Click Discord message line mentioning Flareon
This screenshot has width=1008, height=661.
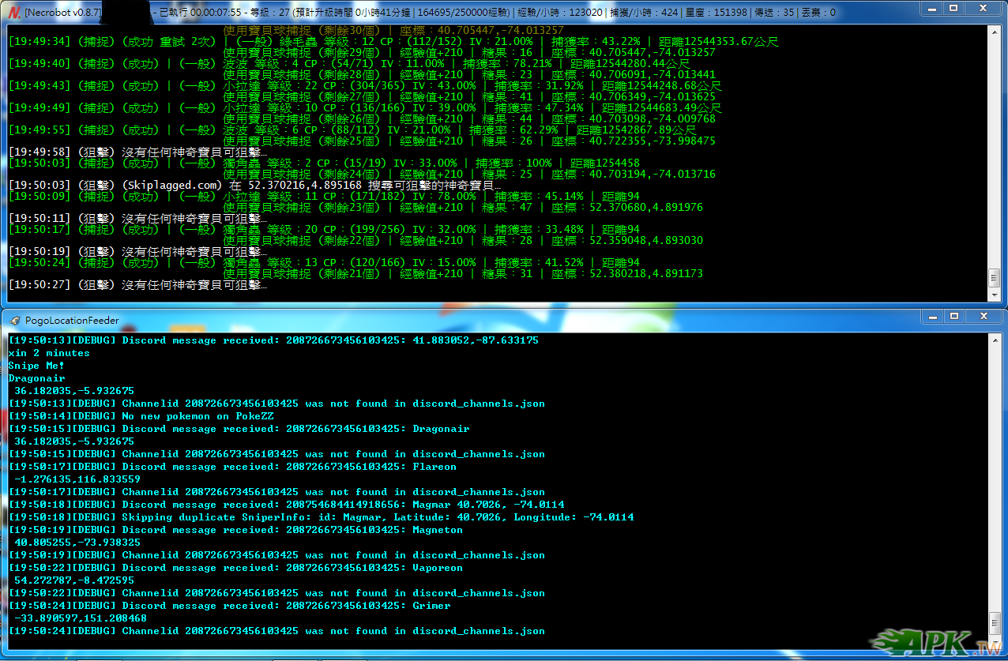232,467
